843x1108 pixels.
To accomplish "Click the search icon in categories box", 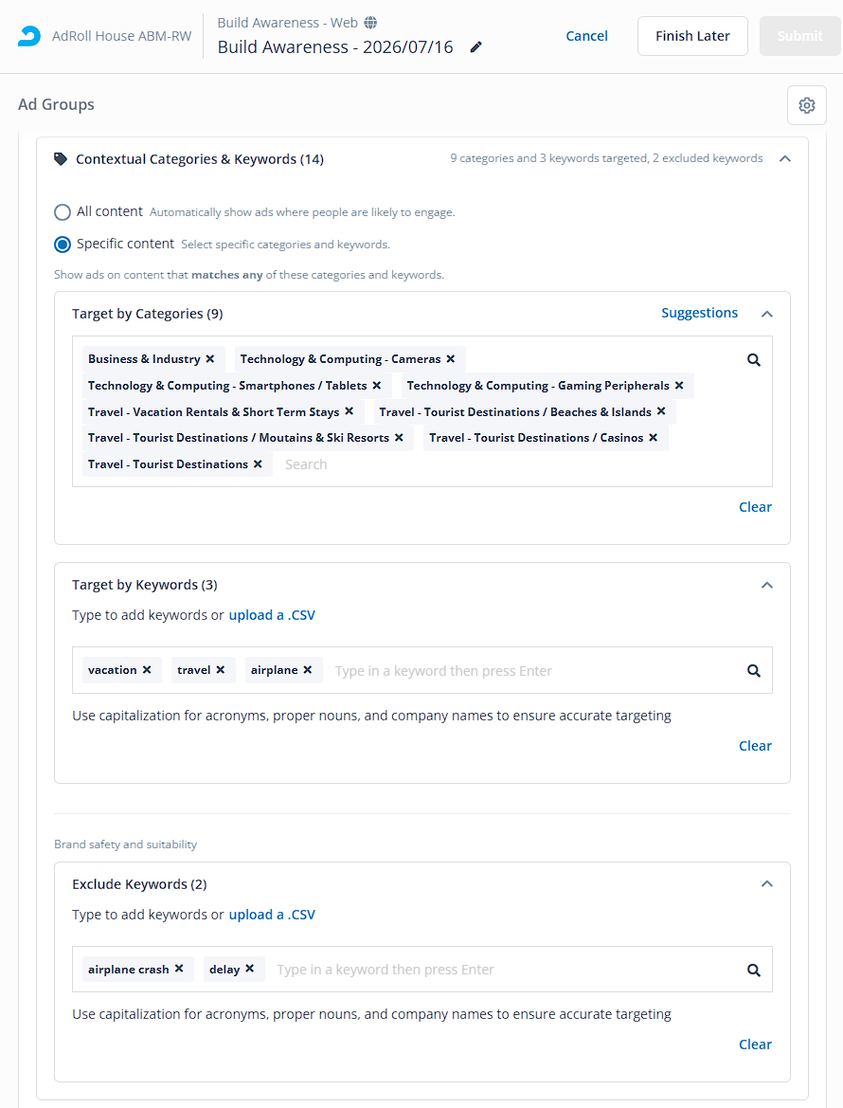I will point(754,359).
